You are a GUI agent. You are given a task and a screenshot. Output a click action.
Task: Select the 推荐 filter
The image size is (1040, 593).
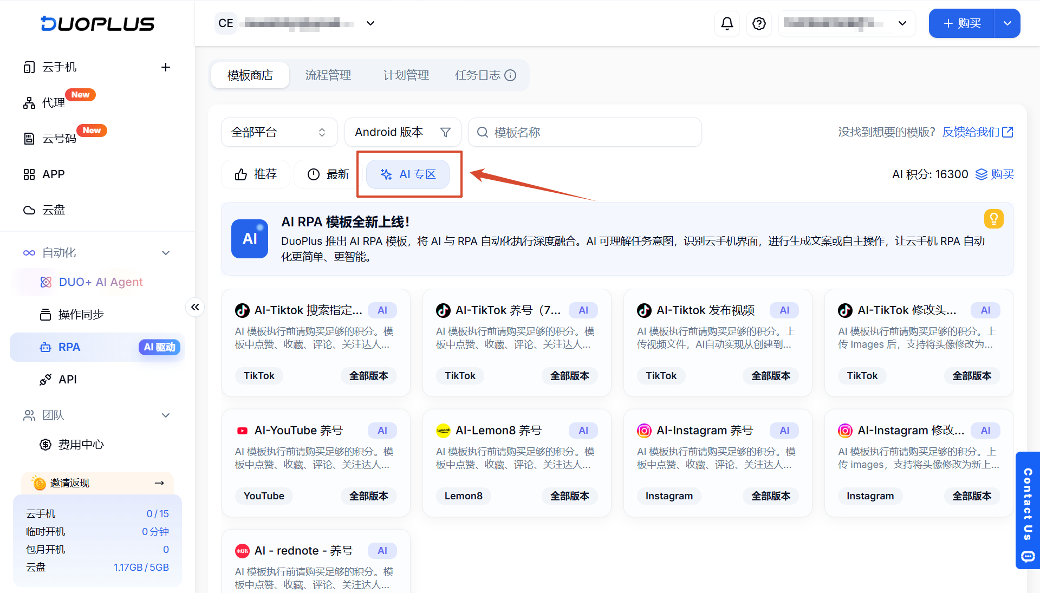coord(256,174)
